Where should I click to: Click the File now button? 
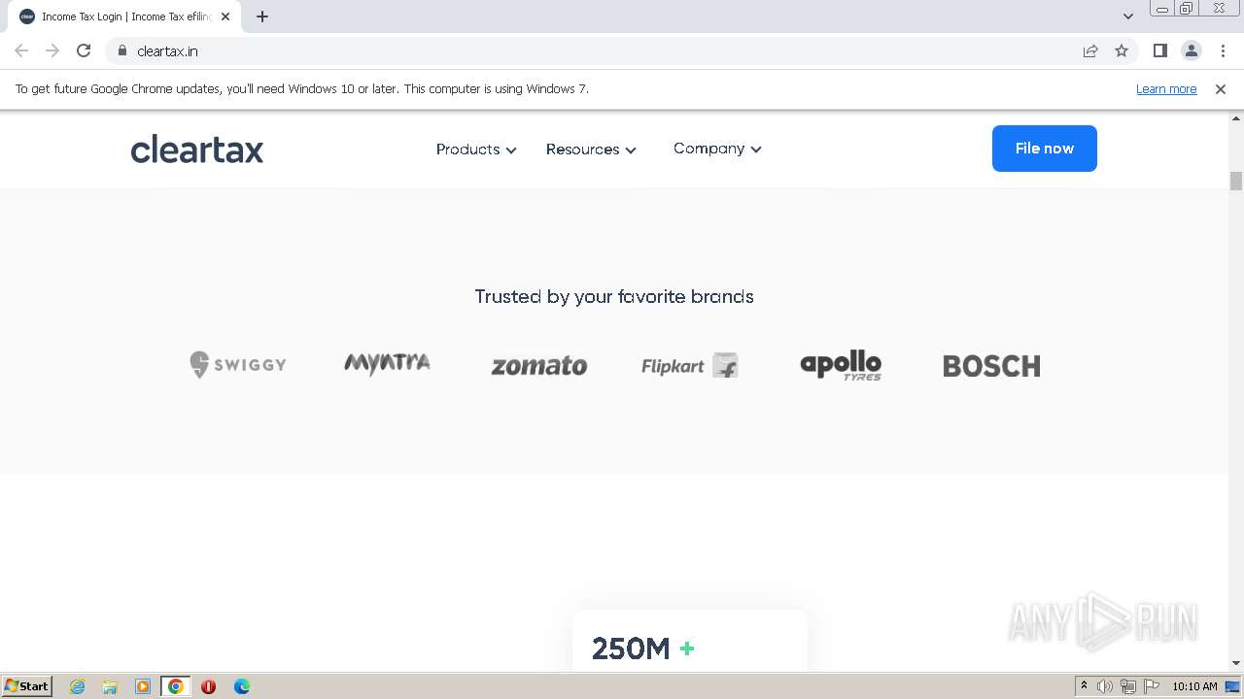pos(1045,149)
